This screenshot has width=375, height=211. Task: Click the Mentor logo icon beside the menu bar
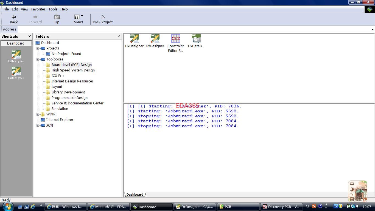tap(369, 9)
